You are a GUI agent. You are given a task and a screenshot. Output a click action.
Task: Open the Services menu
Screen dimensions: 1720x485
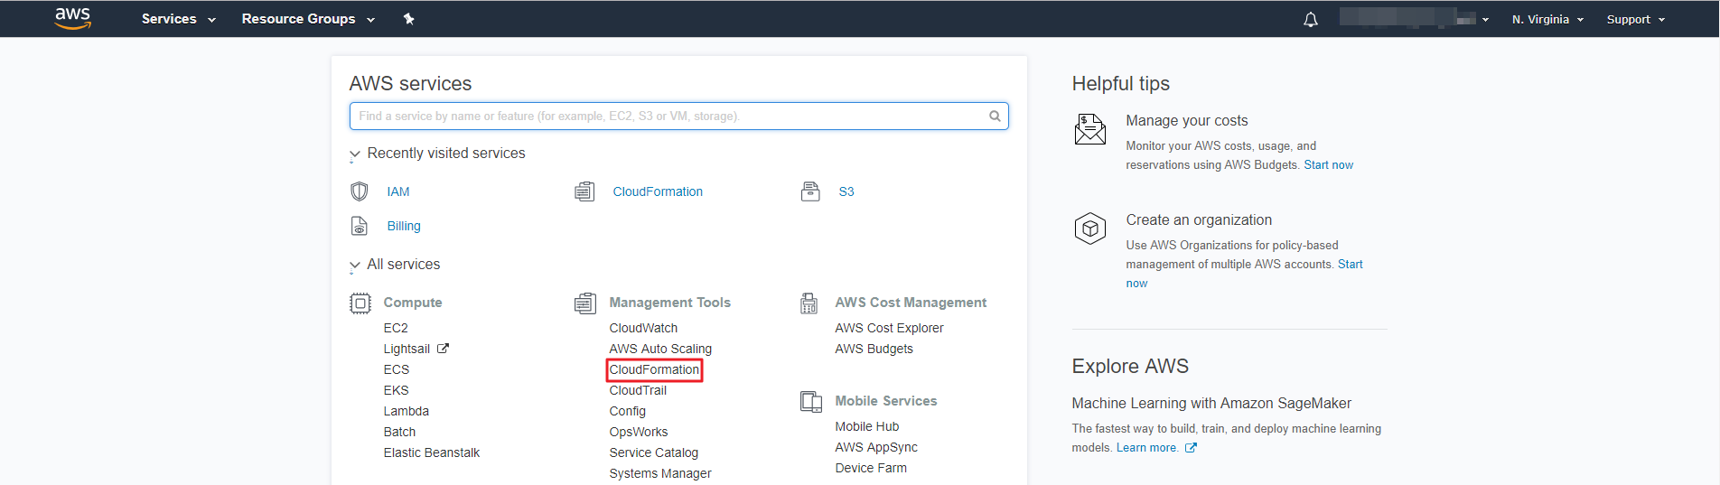[x=178, y=19]
